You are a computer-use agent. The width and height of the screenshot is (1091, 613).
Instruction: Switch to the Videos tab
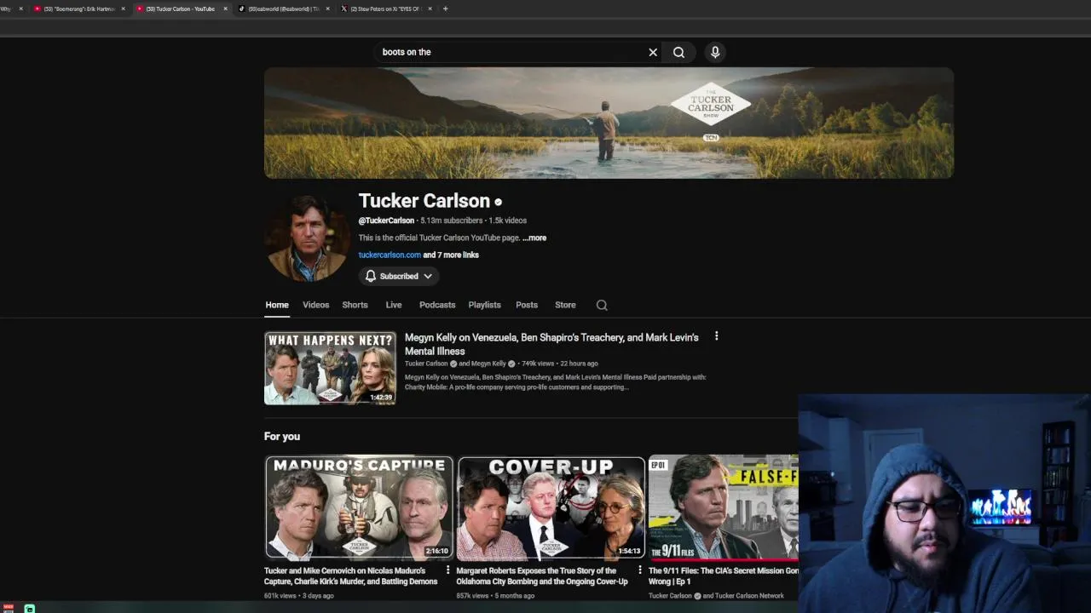coord(315,305)
